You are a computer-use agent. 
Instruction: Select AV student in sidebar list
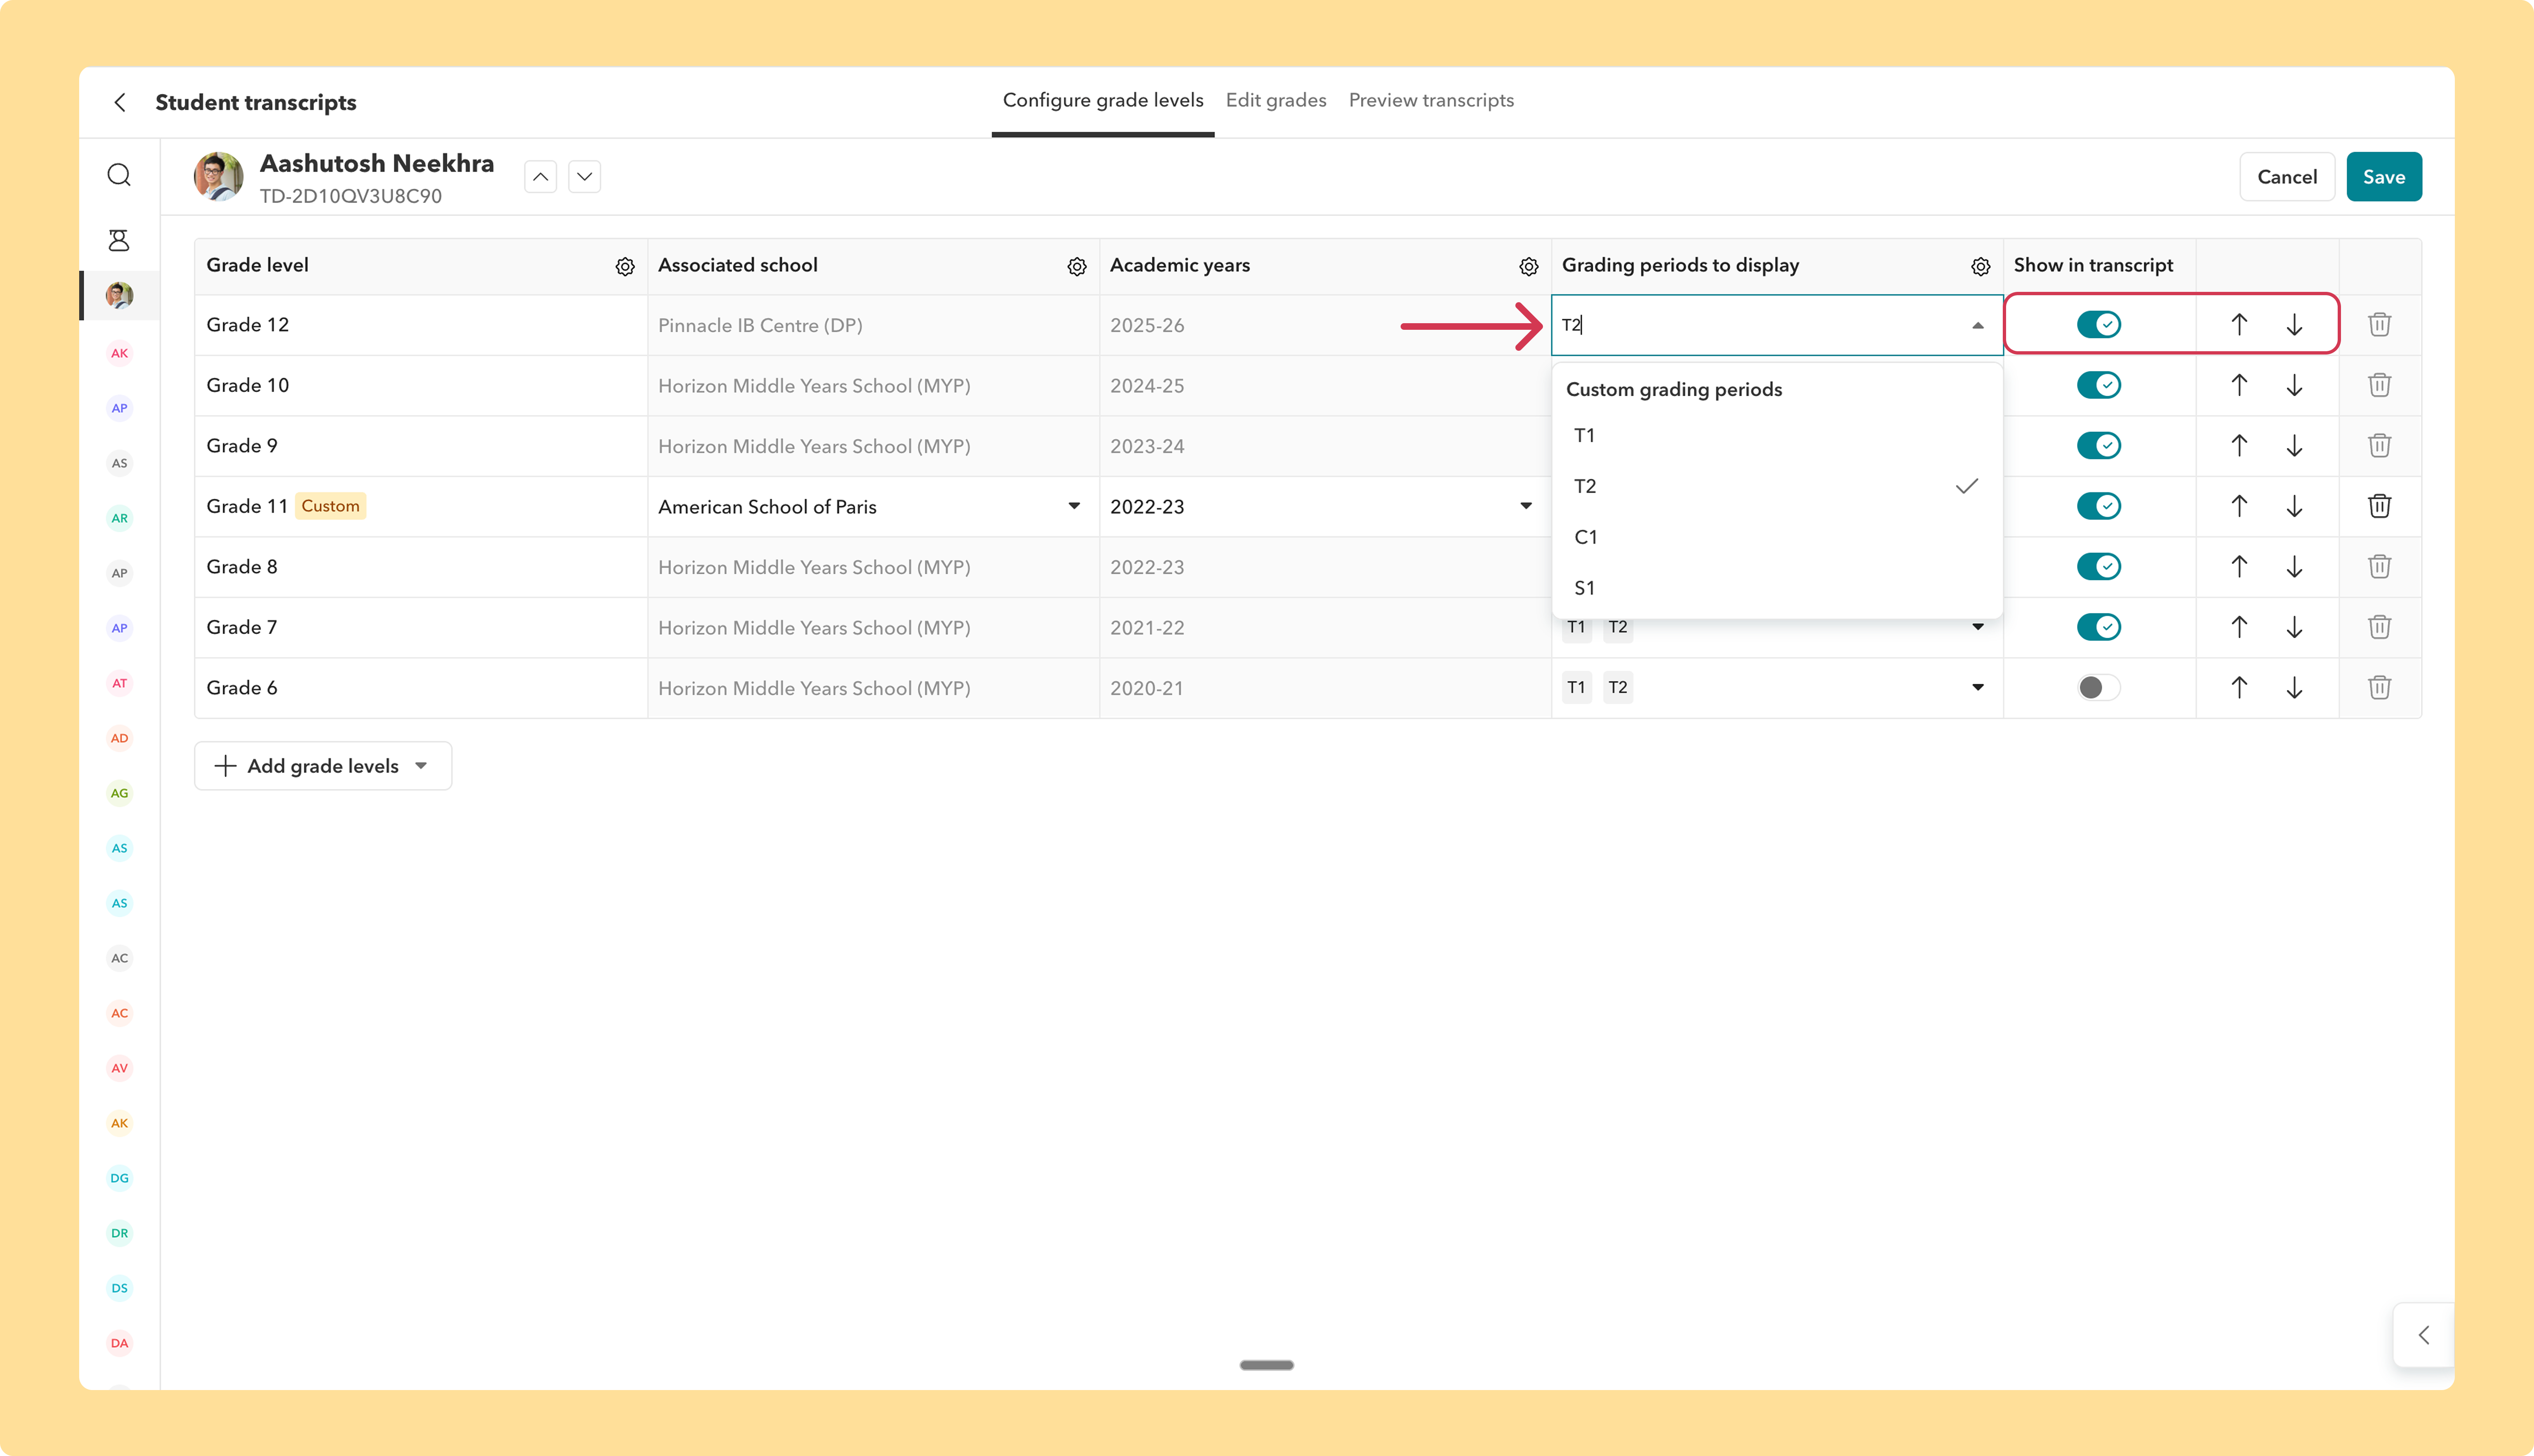[x=119, y=1068]
